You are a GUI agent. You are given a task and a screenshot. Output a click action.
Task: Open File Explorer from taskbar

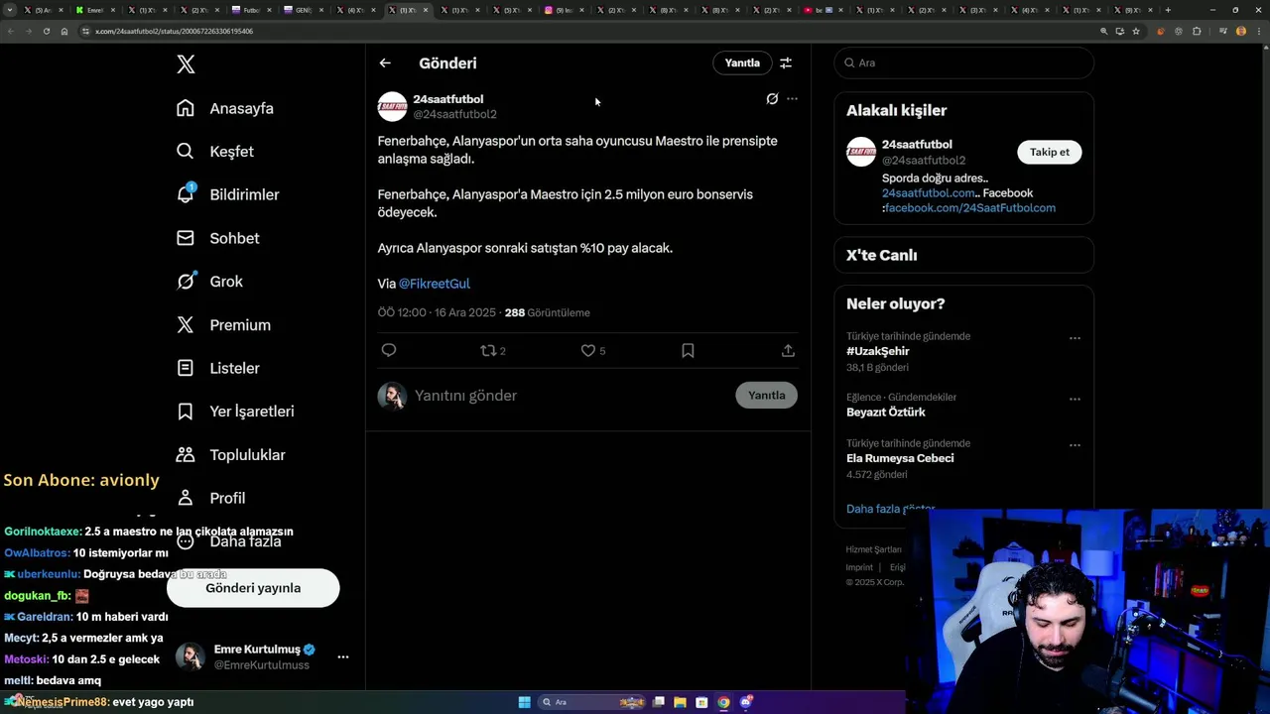[x=680, y=702]
